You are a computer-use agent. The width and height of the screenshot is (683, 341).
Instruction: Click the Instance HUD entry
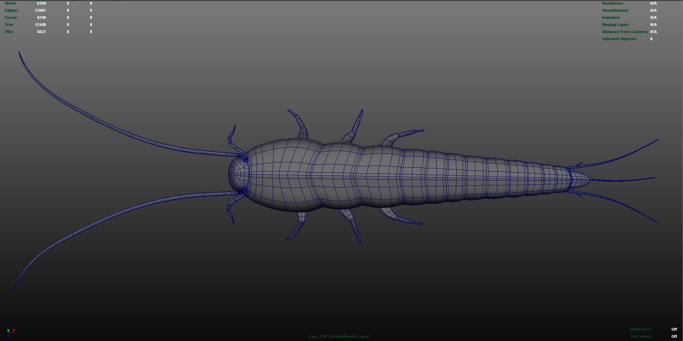(611, 17)
